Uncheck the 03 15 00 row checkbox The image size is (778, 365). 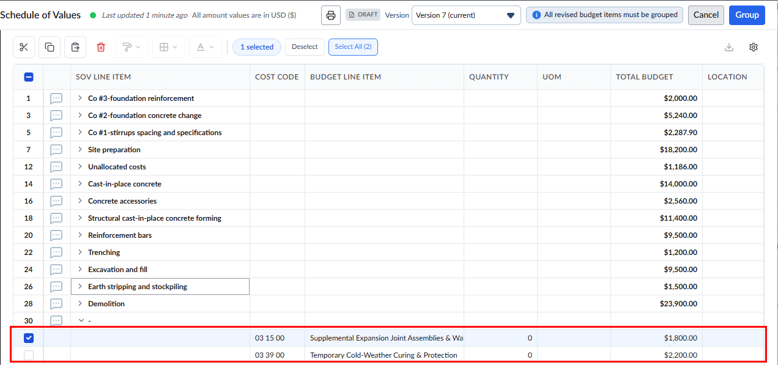pos(29,338)
